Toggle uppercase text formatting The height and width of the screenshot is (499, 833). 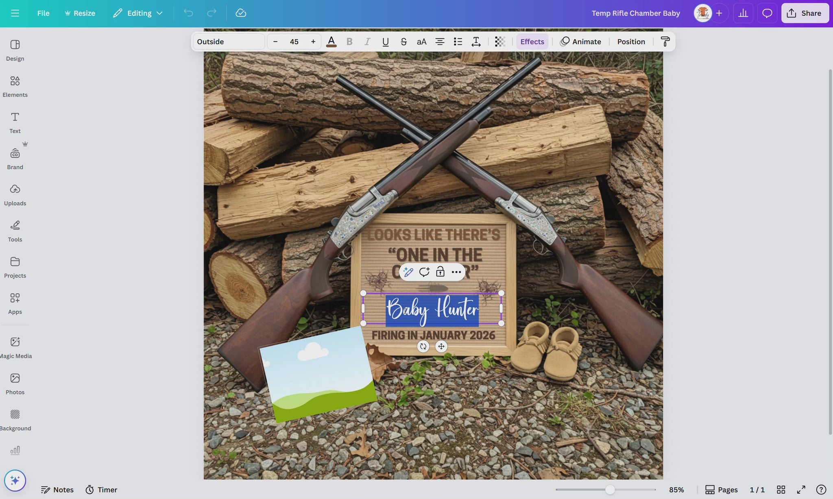(x=421, y=41)
